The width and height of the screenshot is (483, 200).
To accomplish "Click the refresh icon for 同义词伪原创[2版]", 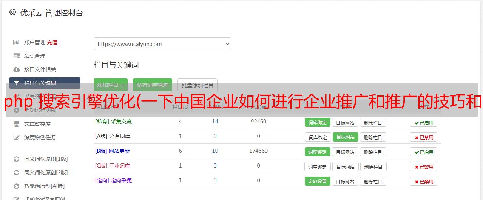I will [17, 172].
